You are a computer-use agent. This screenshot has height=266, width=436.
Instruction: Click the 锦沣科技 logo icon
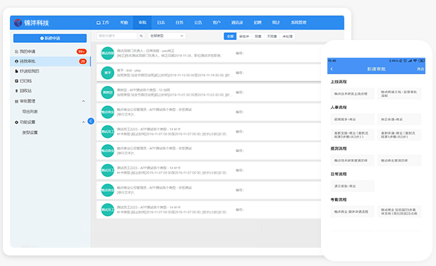click(x=18, y=23)
